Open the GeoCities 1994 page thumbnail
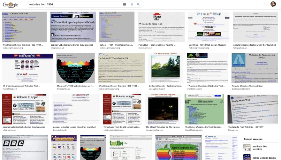 click(x=209, y=27)
